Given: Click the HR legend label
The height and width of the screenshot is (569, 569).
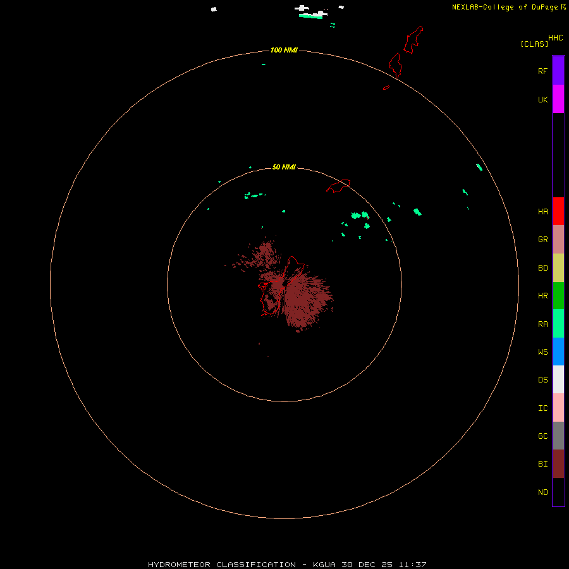Looking at the screenshot, I should (x=542, y=296).
